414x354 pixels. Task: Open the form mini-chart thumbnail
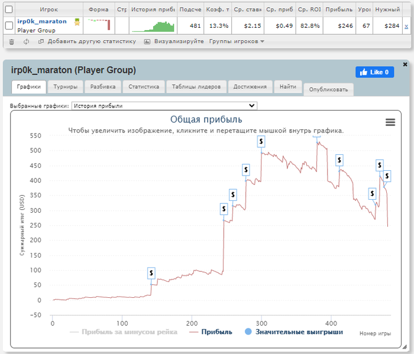click(99, 24)
